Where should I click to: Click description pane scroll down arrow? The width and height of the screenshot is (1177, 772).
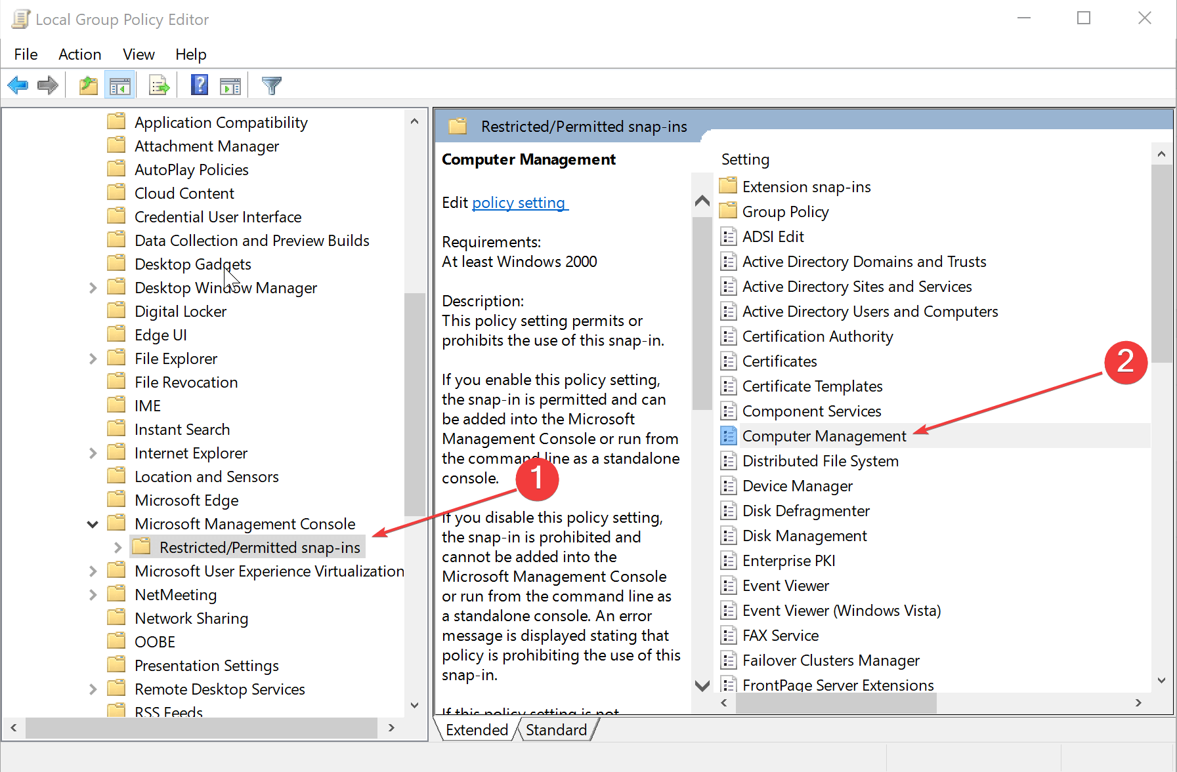pos(702,685)
